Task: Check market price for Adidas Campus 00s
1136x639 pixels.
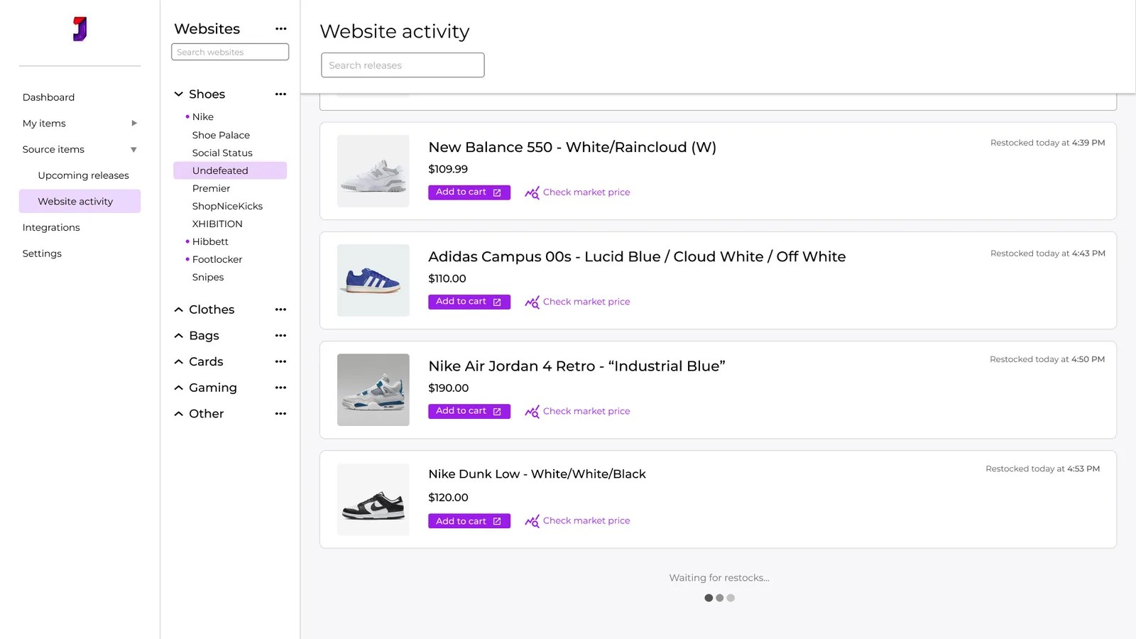Action: pos(586,302)
